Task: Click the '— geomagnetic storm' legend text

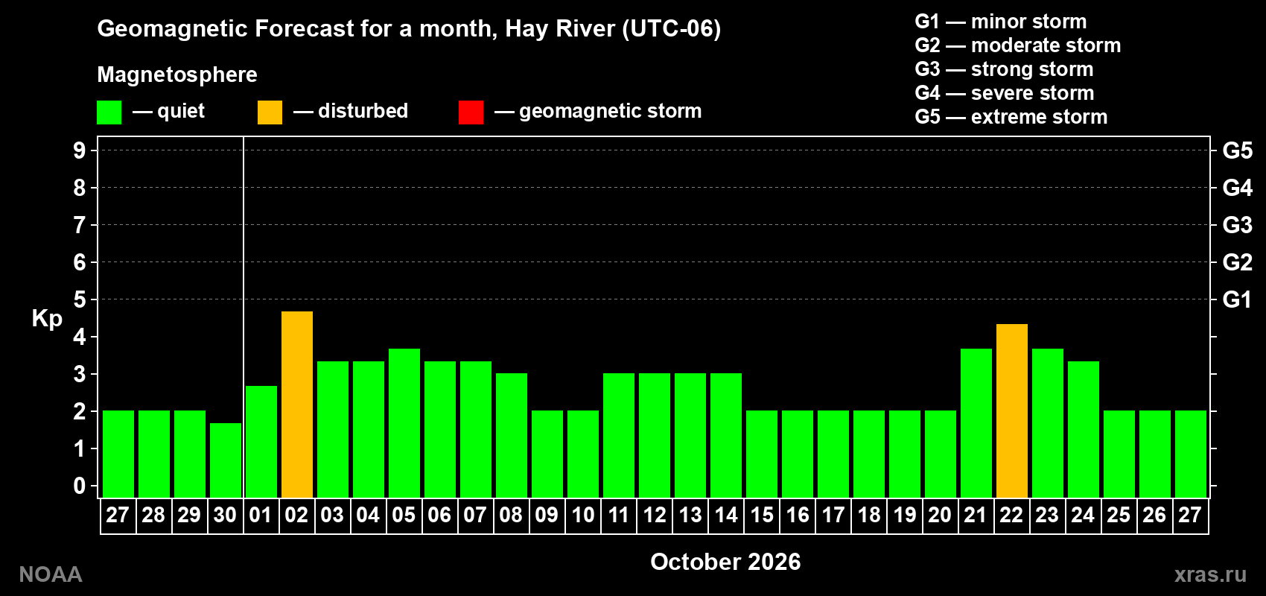Action: click(598, 111)
